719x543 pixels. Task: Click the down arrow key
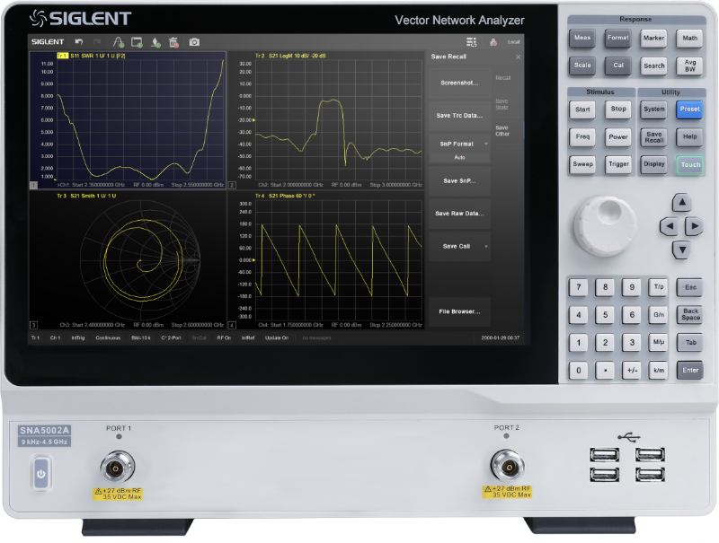point(682,250)
